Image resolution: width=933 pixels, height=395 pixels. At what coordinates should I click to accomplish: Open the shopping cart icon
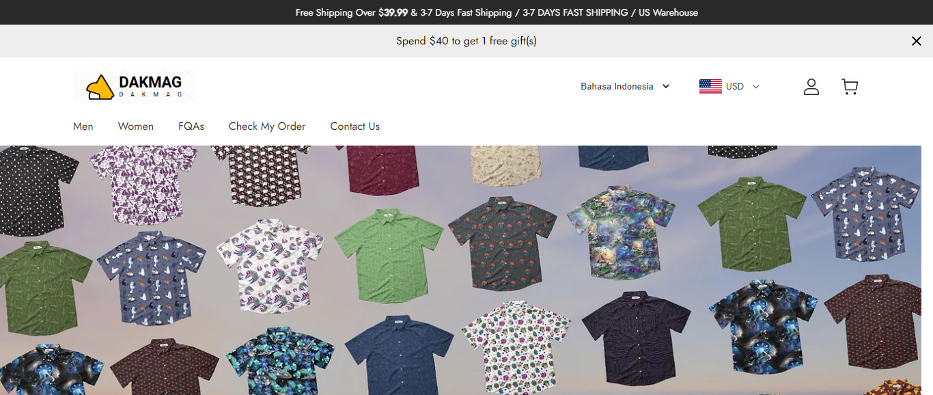click(x=850, y=87)
